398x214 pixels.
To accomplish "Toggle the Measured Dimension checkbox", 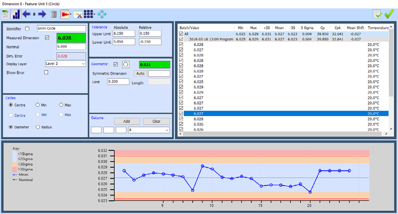I will click(47, 38).
